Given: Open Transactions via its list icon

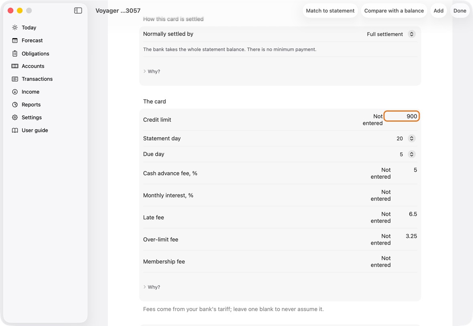Looking at the screenshot, I should coord(15,79).
